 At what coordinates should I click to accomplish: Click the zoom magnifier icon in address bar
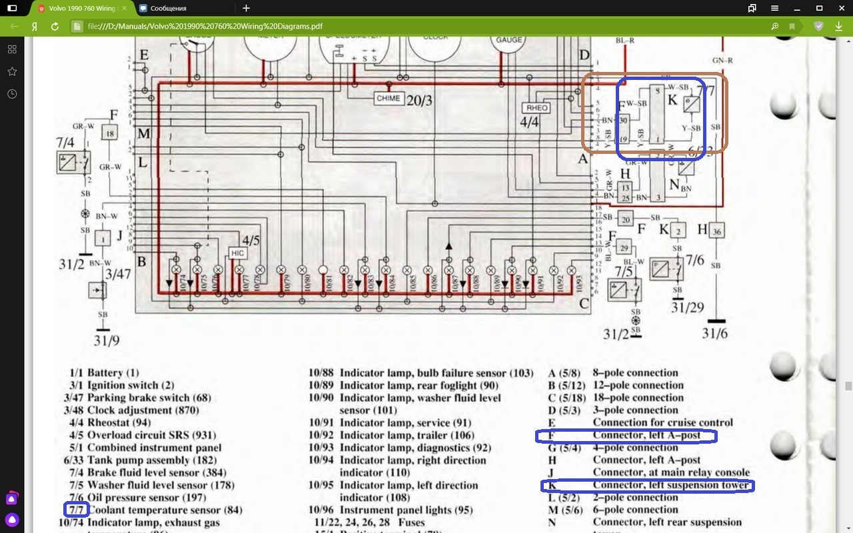(x=775, y=26)
